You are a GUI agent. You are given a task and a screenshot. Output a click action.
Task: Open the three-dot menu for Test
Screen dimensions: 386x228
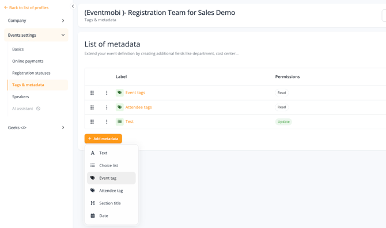(x=107, y=122)
